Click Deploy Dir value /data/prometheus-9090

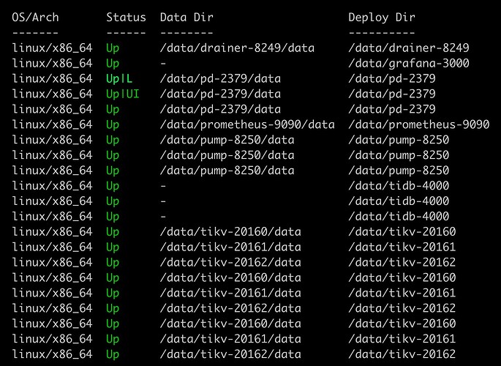418,124
